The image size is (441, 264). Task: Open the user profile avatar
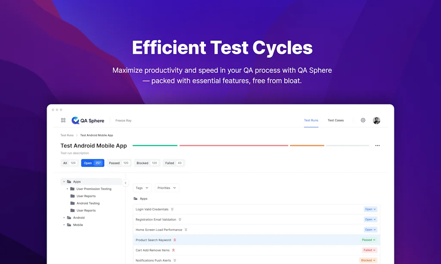376,121
